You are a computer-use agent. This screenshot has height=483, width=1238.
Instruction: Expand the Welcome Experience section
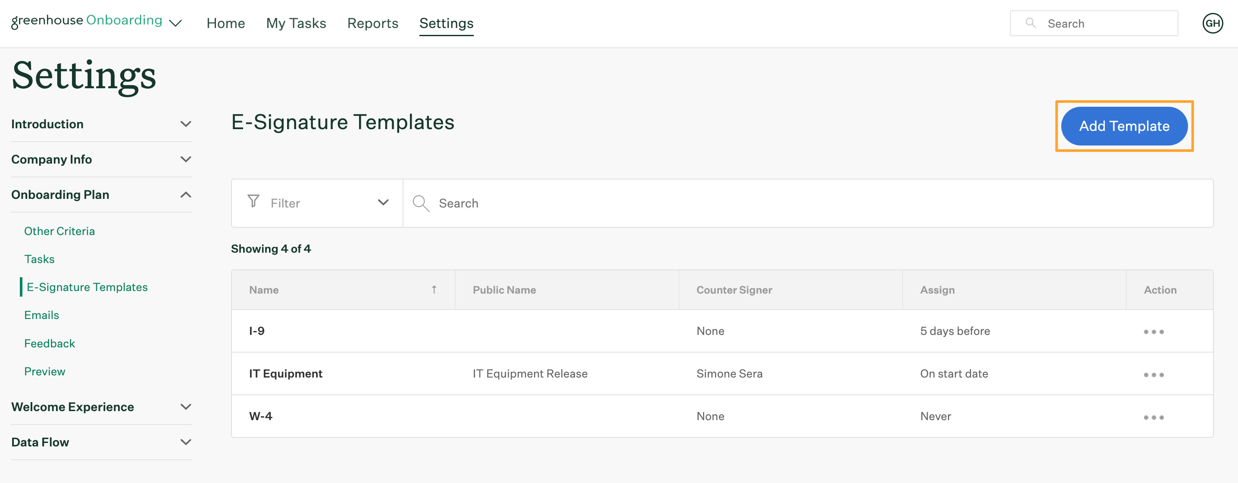pyautogui.click(x=101, y=407)
